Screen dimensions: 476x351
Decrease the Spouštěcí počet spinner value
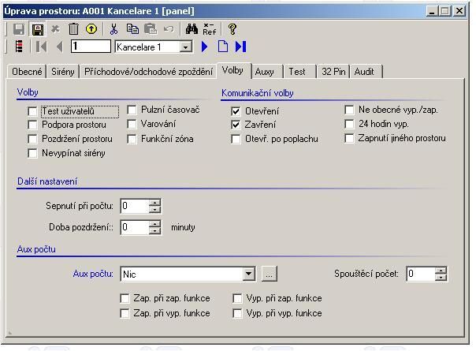click(x=441, y=278)
